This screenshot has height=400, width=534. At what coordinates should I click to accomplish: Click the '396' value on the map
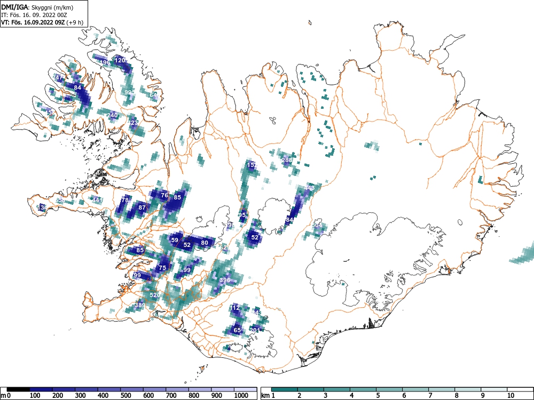(x=225, y=281)
